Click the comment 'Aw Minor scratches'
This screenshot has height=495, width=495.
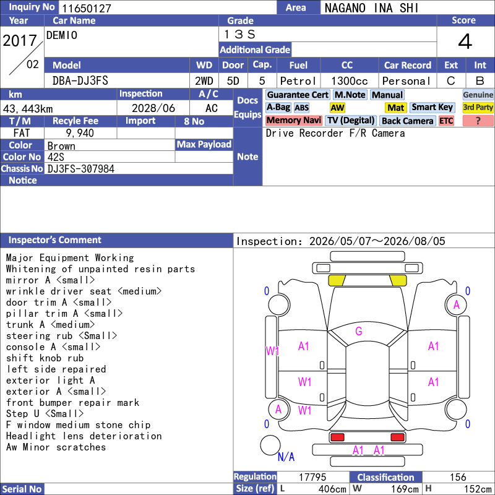56,447
